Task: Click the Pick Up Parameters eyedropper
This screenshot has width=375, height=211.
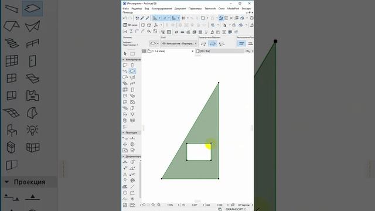Action: (x=142, y=18)
